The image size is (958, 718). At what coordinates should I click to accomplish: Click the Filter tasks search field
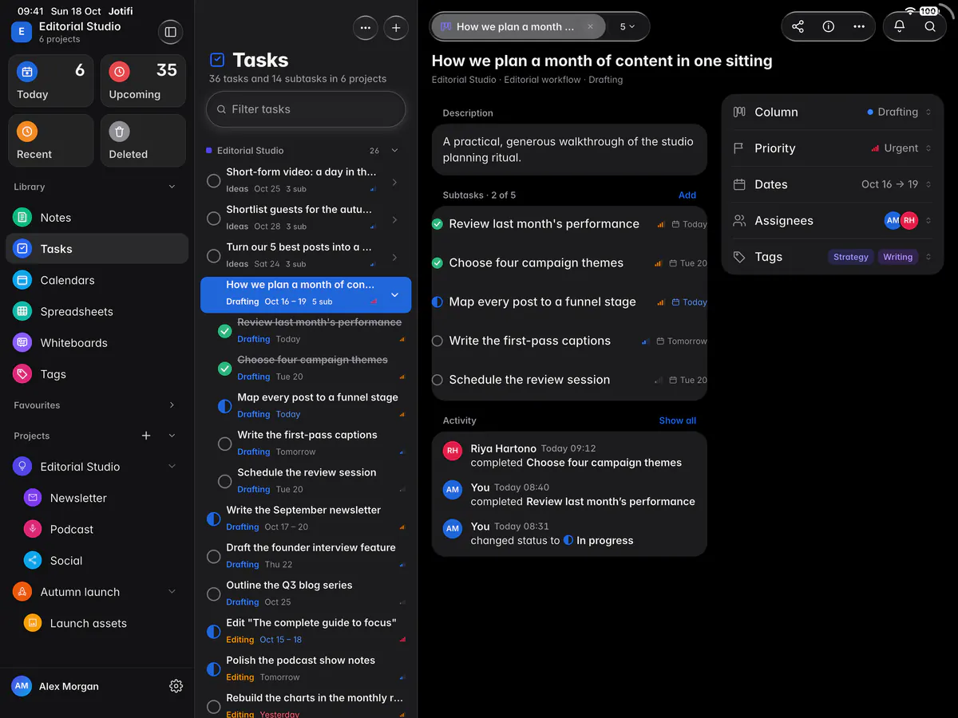coord(306,109)
